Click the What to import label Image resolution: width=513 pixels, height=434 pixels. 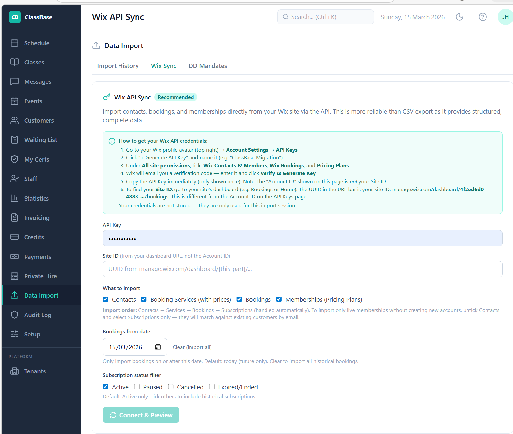(121, 288)
